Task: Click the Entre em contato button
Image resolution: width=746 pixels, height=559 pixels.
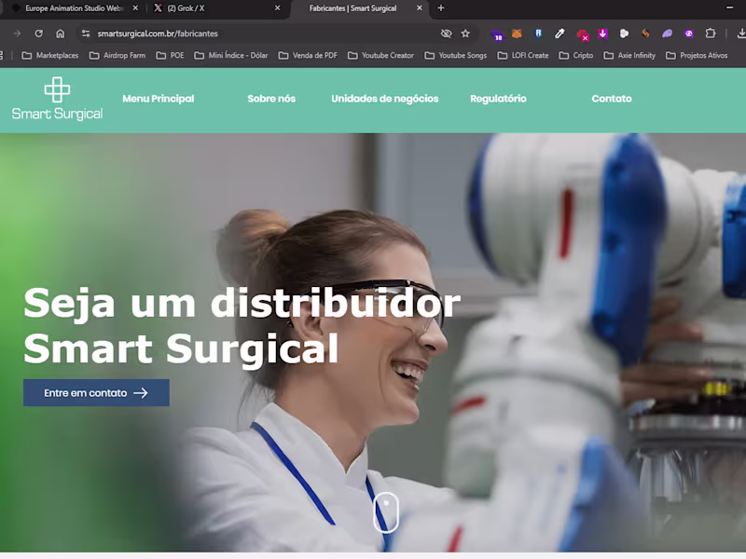Action: 96,392
